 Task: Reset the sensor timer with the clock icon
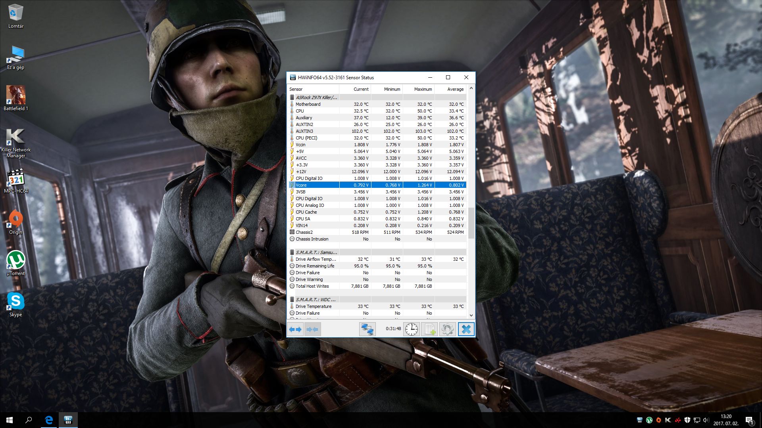[x=412, y=329]
